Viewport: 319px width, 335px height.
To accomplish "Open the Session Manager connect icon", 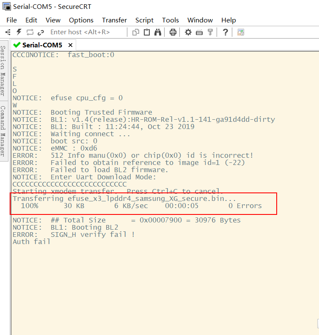I will [x=8, y=32].
